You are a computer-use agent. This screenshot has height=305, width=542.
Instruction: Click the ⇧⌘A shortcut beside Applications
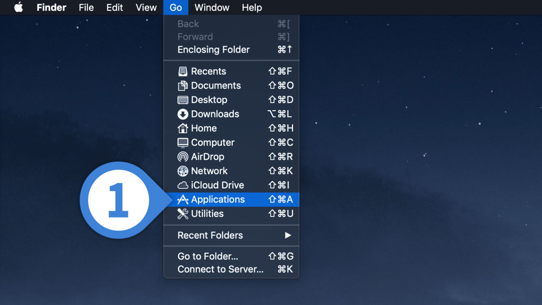tap(281, 200)
